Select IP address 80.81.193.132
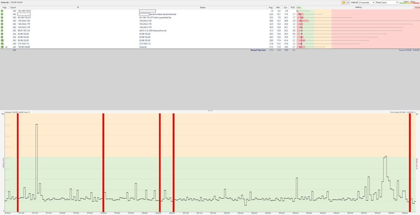420x215 pixels. click(x=24, y=31)
